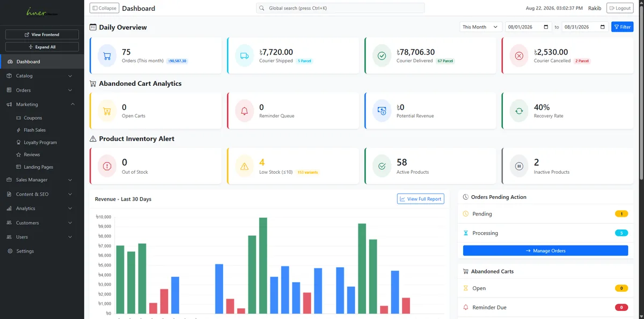Click the Dashboard sidebar icon
This screenshot has height=319, width=644.
10,62
